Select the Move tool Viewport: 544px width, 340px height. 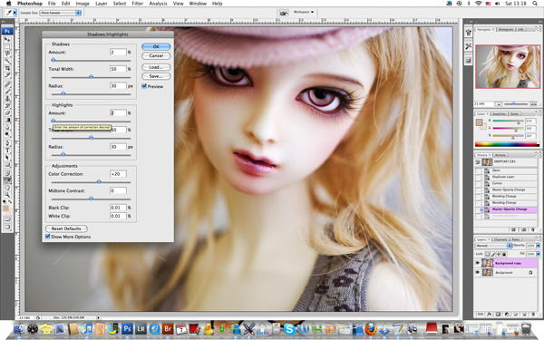pyautogui.click(x=7, y=39)
